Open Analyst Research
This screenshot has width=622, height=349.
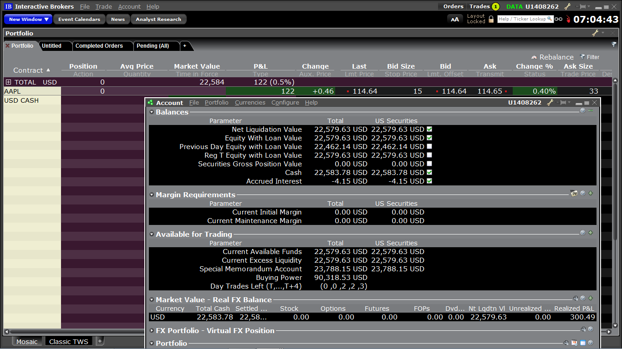(x=158, y=19)
